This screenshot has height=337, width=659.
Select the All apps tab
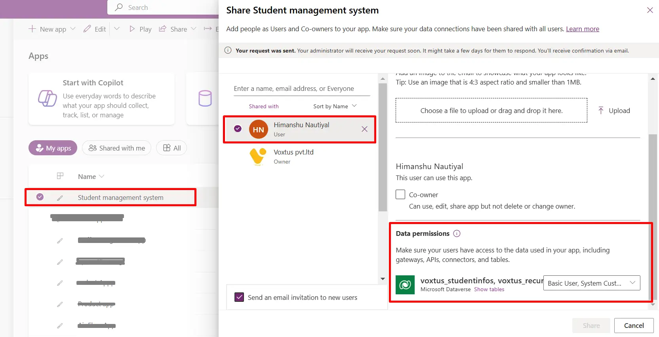[171, 148]
